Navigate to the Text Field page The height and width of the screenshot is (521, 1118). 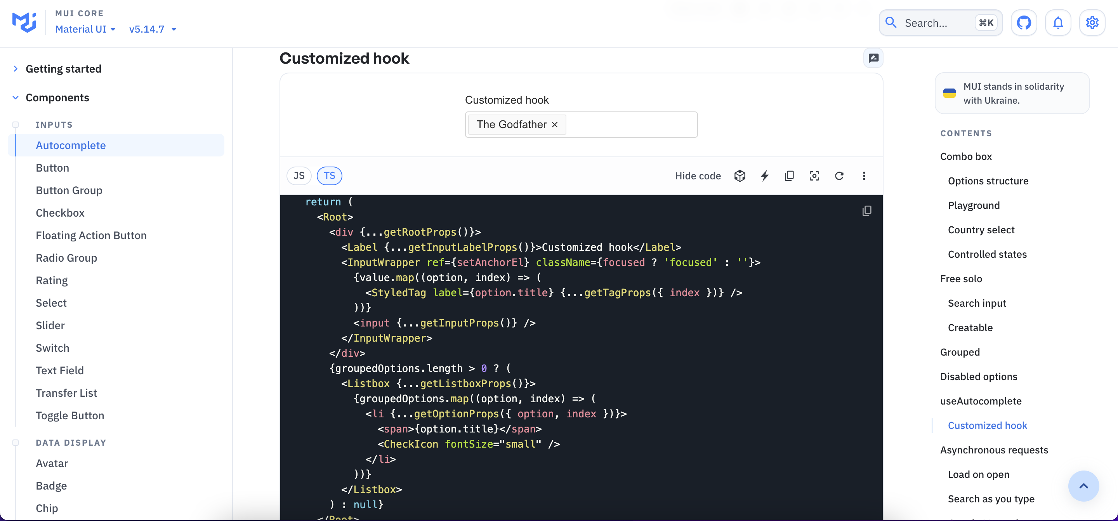(59, 370)
